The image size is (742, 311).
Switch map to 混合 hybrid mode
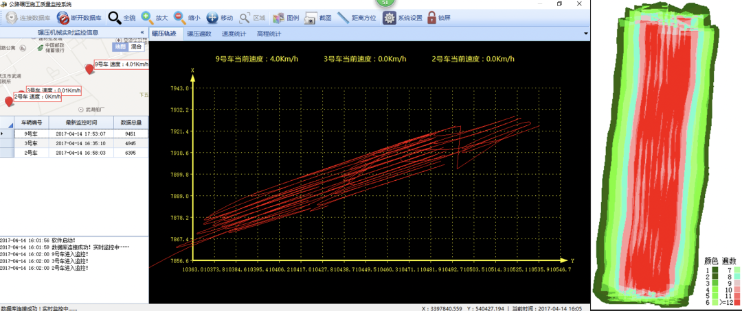(x=136, y=47)
